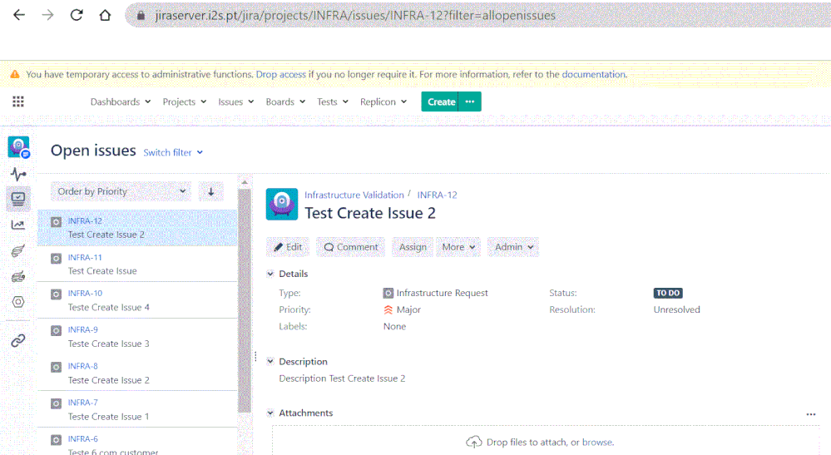Select INFRA-11 Test Create Issue
This screenshot has width=831, height=455.
(x=137, y=264)
